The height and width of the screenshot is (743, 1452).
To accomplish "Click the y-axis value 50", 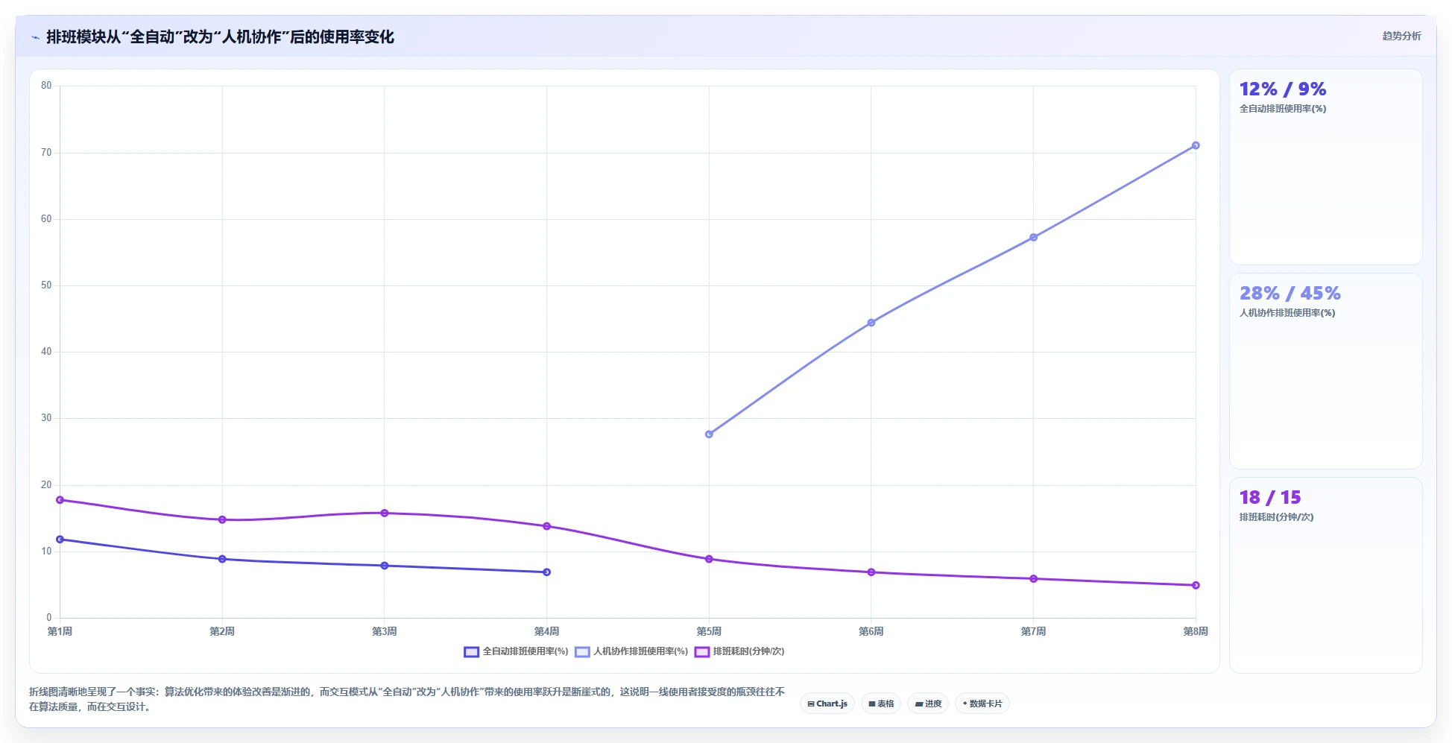I will click(46, 285).
